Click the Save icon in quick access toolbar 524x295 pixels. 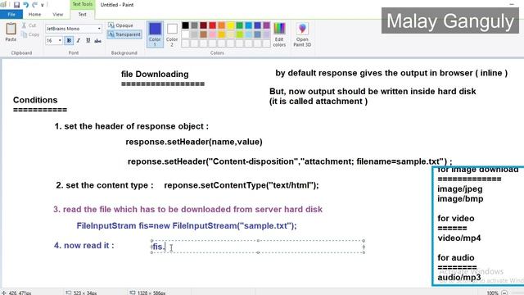pyautogui.click(x=16, y=5)
